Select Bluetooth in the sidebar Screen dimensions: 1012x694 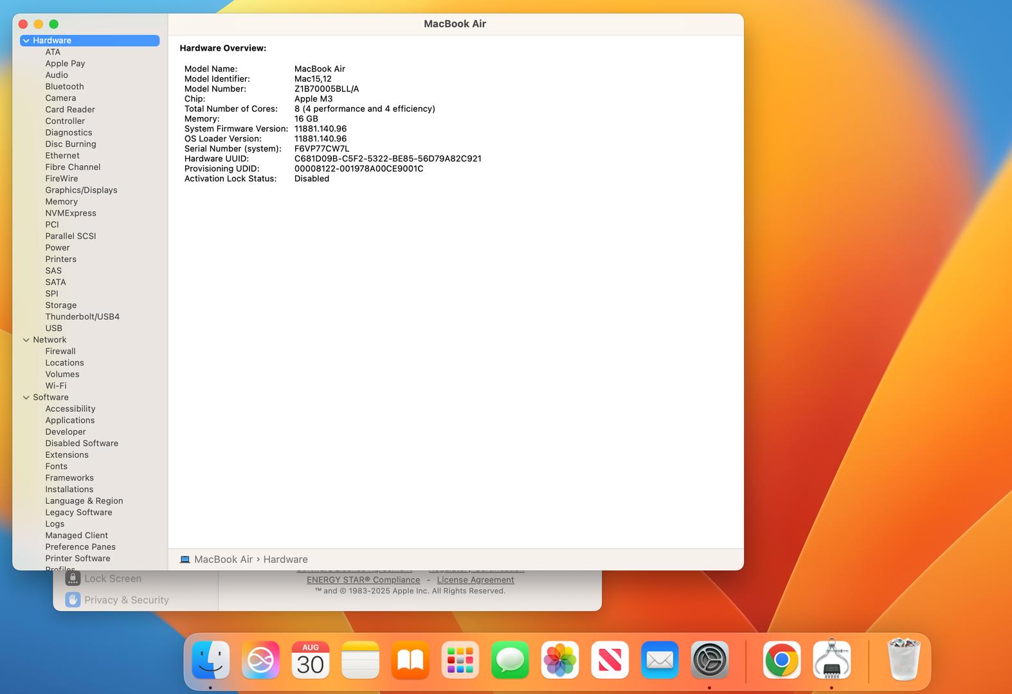point(64,87)
